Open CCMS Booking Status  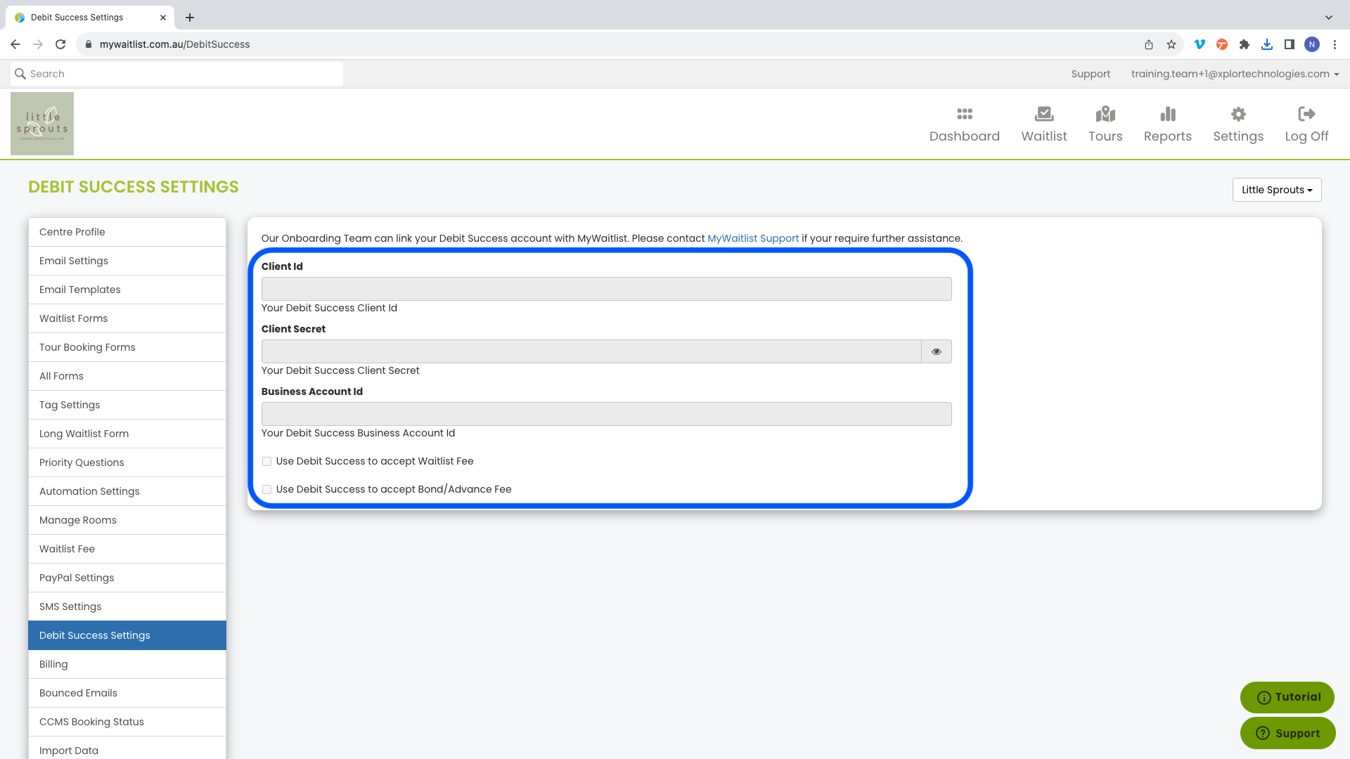click(127, 722)
